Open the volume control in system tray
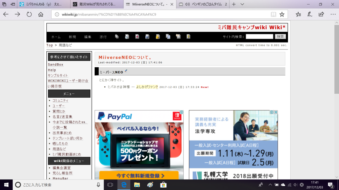Viewport: 339px width, 190px height. pyautogui.click(x=295, y=185)
